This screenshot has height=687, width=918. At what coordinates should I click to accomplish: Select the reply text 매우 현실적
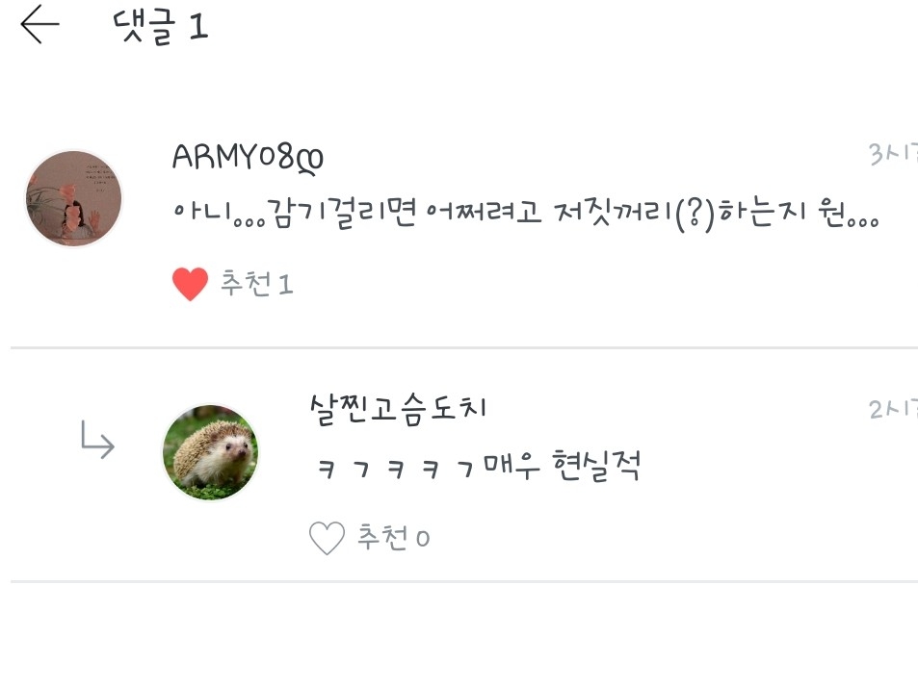coord(562,466)
